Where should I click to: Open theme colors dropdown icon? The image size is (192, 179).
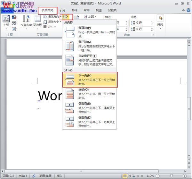[x=15, y=17]
